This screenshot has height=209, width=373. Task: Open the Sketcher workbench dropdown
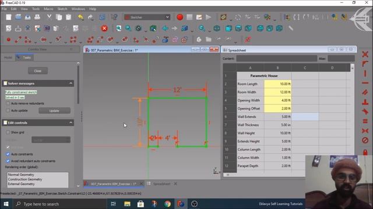point(147,17)
